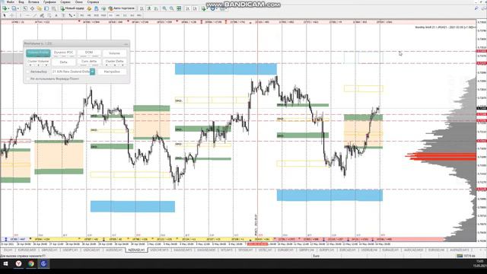This screenshot has height=274, width=487.
Task: Toggle the Volume button in panel
Action: [x=114, y=53]
